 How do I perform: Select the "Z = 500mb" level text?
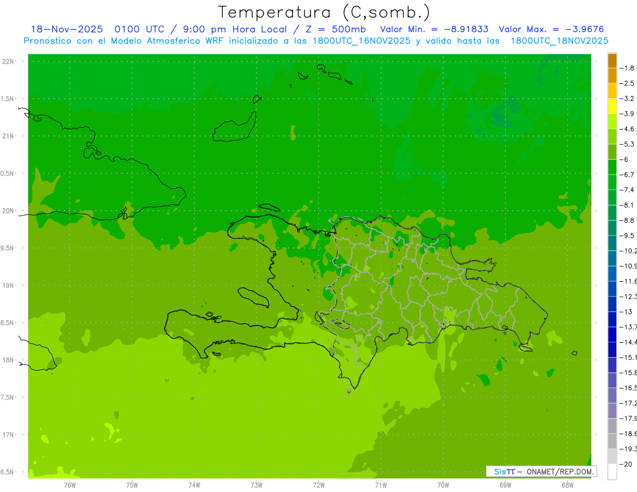click(335, 29)
